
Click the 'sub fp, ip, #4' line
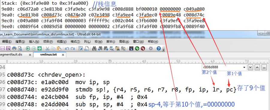point(77,97)
